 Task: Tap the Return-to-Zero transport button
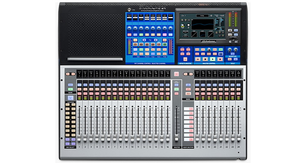pyautogui.click(x=198, y=59)
